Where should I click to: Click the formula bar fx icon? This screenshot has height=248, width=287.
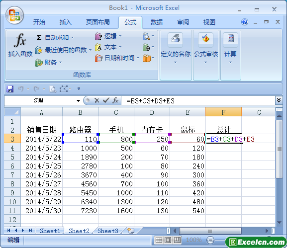click(115, 100)
